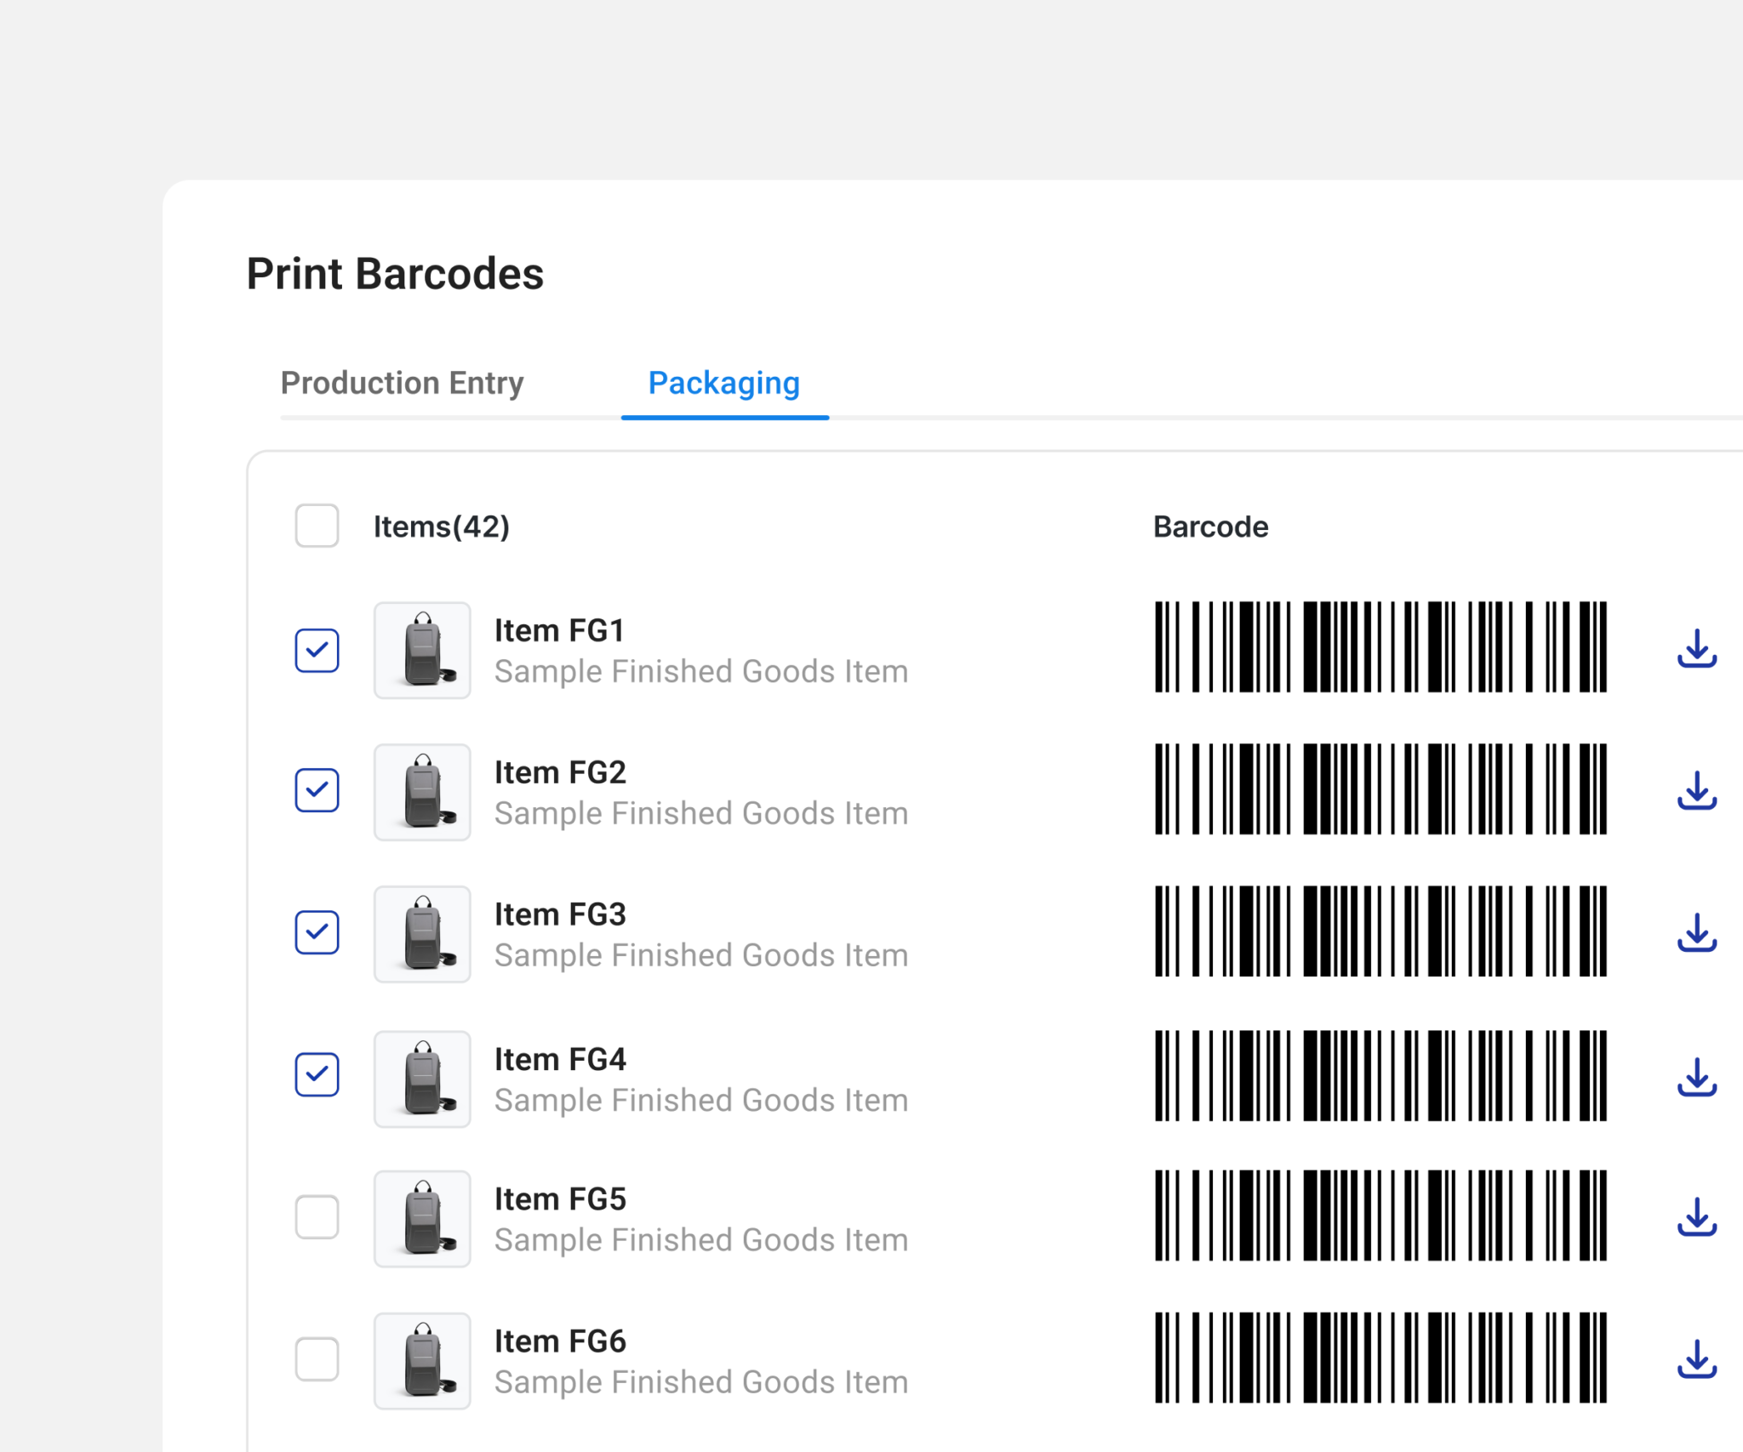Click the Item FG6 barcode image

(1380, 1358)
